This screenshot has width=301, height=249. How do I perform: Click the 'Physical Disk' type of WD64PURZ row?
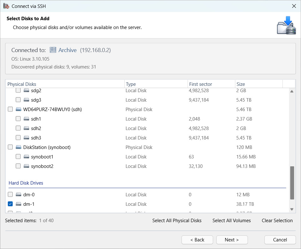point(139,110)
